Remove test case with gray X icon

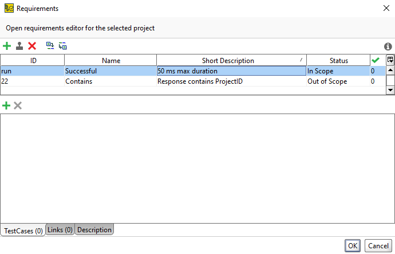[x=18, y=105]
